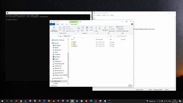Create a new folder with Ny mappe
This screenshot has height=103, width=183.
point(96,29)
